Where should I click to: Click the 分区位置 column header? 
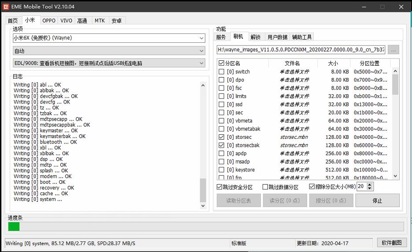coord(369,63)
